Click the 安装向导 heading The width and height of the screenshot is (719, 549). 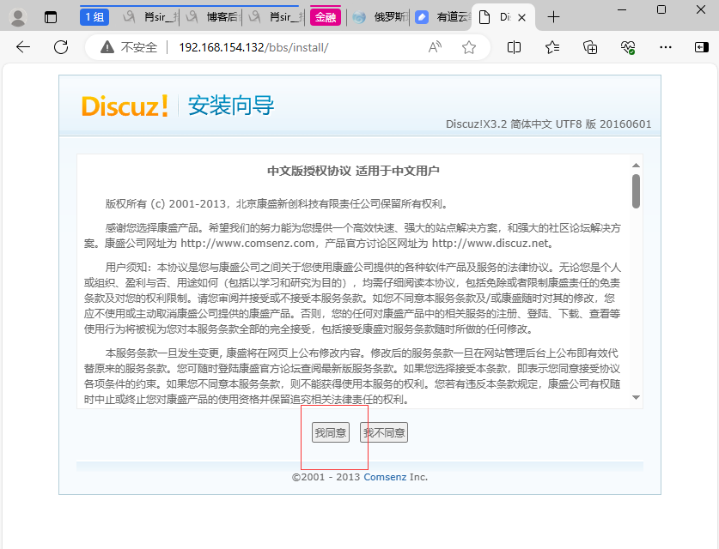231,106
